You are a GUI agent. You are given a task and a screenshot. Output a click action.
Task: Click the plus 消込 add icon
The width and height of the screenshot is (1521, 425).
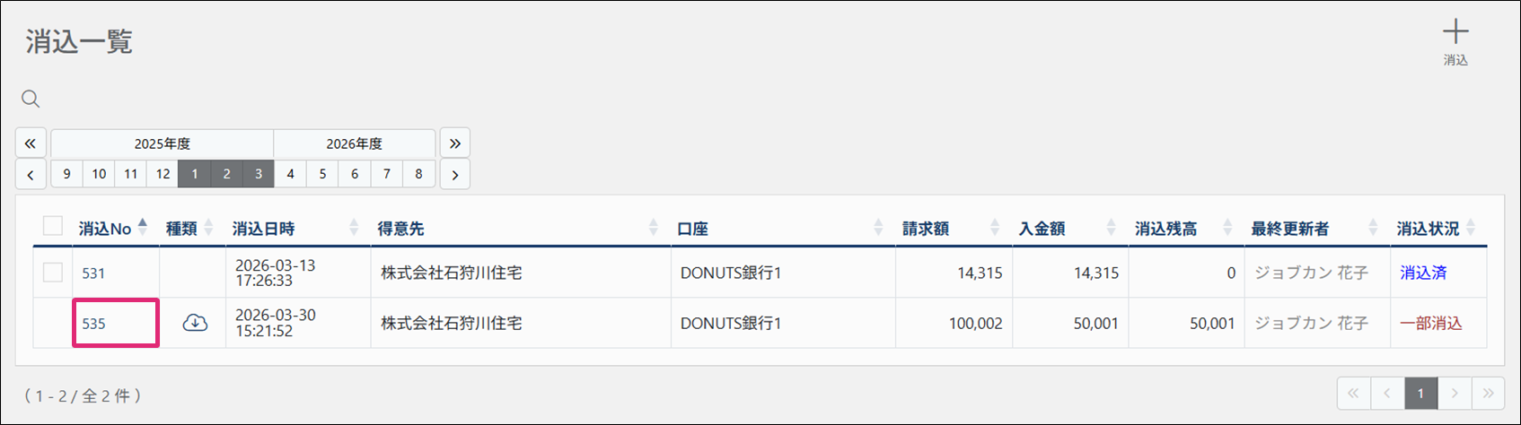(x=1455, y=42)
